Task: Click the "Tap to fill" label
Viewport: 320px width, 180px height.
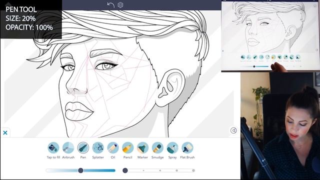Action: pyautogui.click(x=53, y=157)
